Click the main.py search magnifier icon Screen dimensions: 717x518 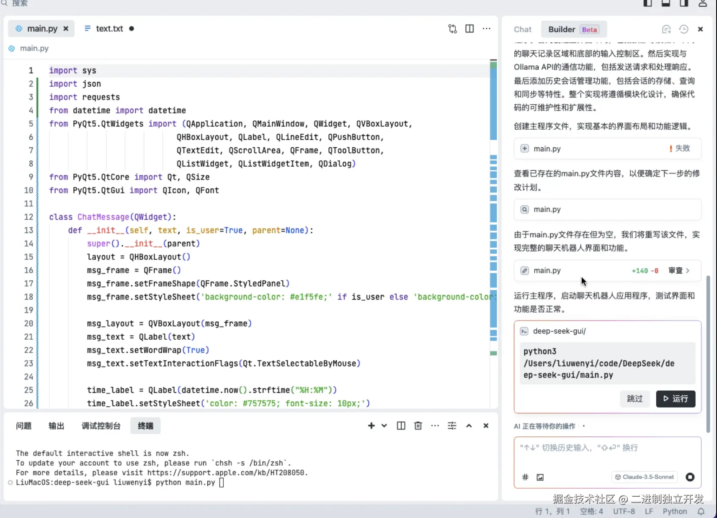(x=524, y=209)
